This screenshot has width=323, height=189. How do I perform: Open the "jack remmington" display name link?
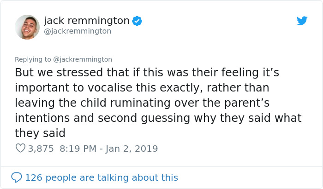click(x=87, y=21)
